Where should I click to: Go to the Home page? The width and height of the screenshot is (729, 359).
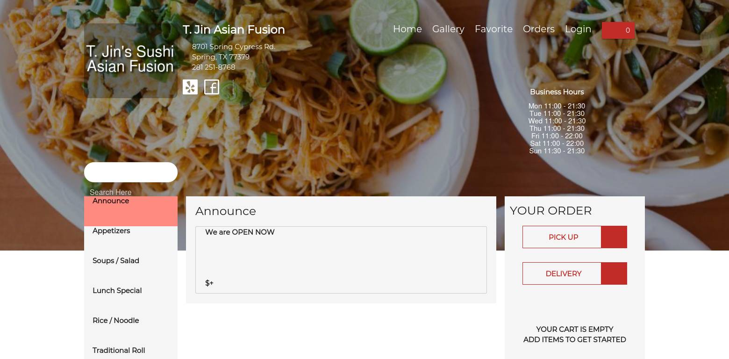coord(407,29)
